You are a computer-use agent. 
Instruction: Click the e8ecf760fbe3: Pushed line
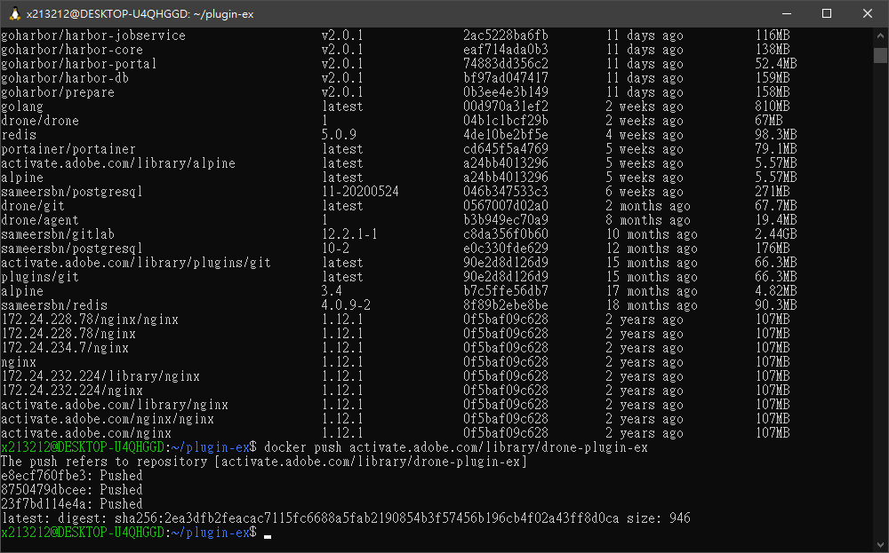72,476
